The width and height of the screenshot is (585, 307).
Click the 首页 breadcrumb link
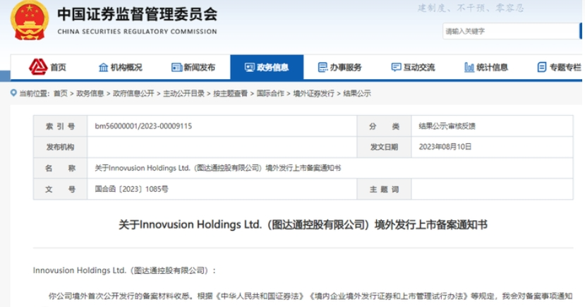click(60, 93)
